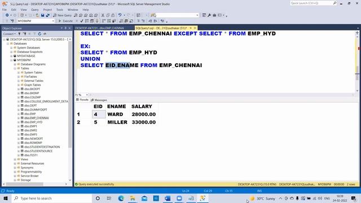Open the File menu
The height and width of the screenshot is (203, 361).
pos(5,10)
